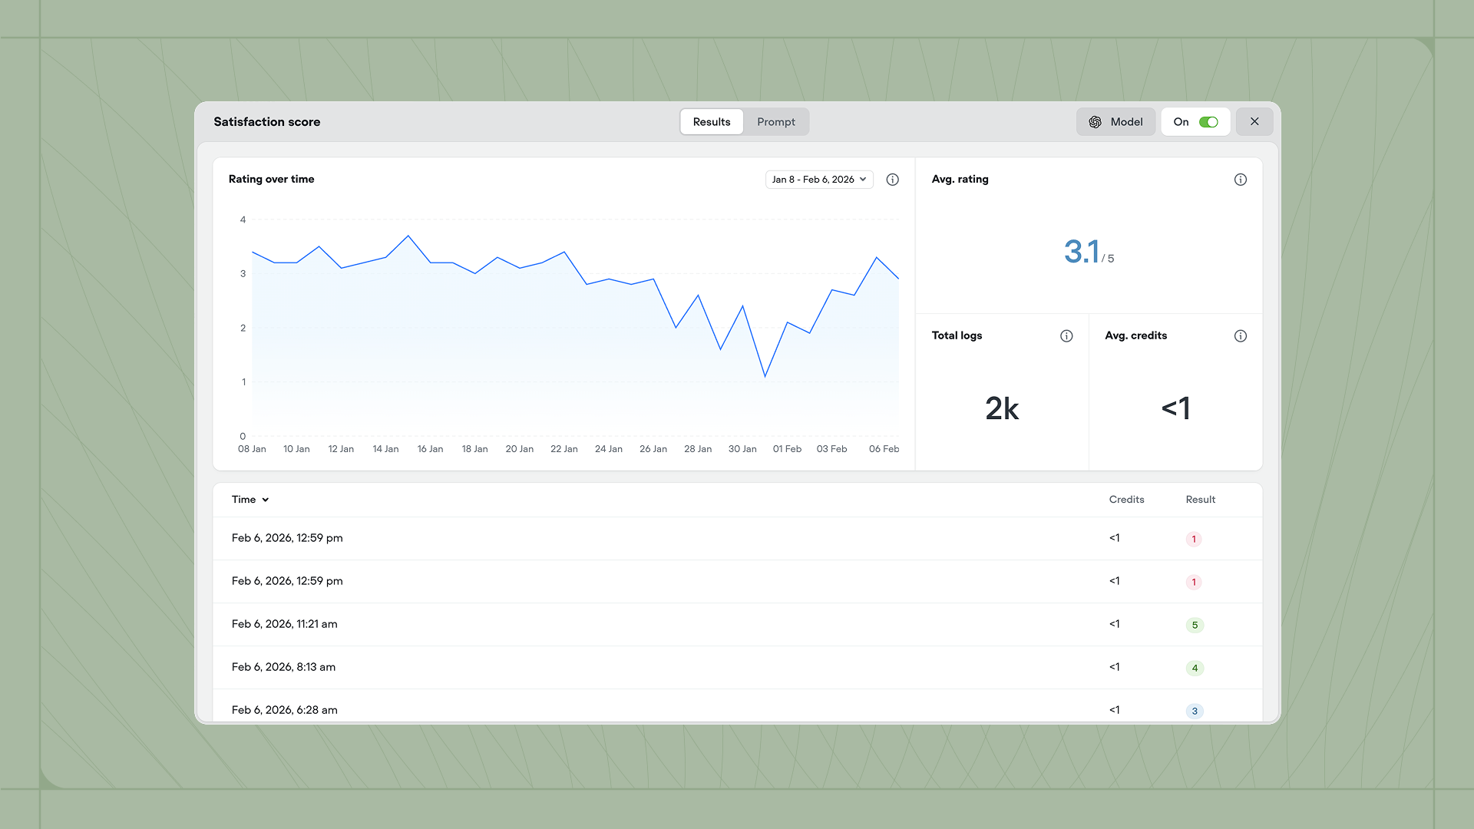
Task: Toggle the On switch off
Action: pos(1208,122)
